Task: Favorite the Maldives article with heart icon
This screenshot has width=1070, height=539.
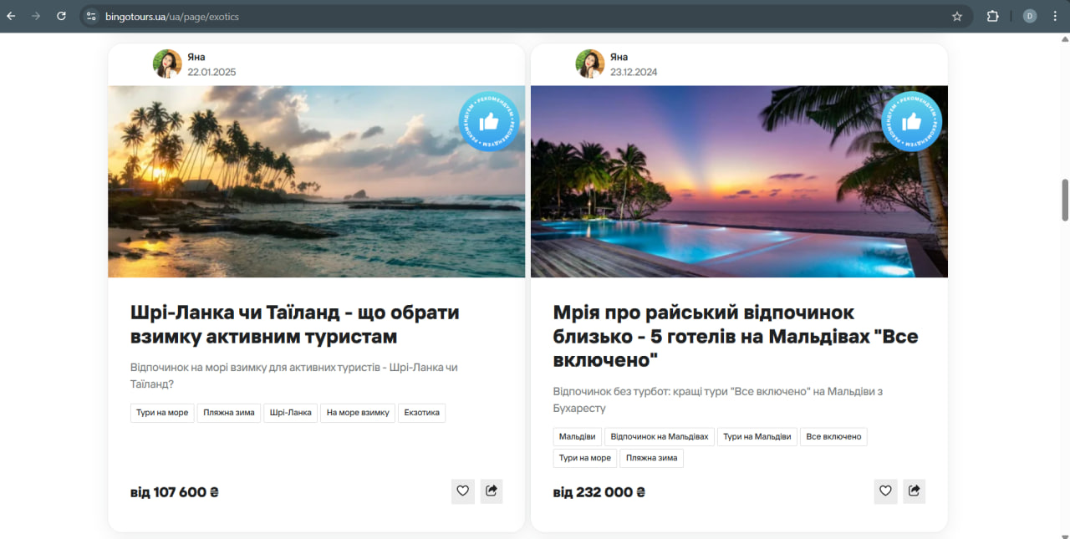Action: pos(886,491)
